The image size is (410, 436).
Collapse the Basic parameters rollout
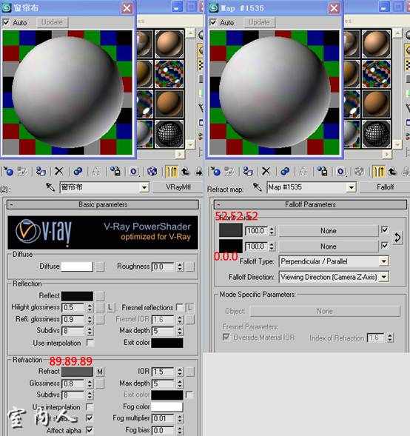tap(103, 204)
